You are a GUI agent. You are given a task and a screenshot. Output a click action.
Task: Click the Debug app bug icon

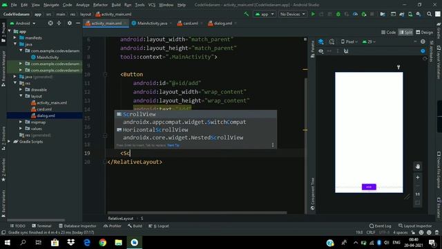pos(338,14)
